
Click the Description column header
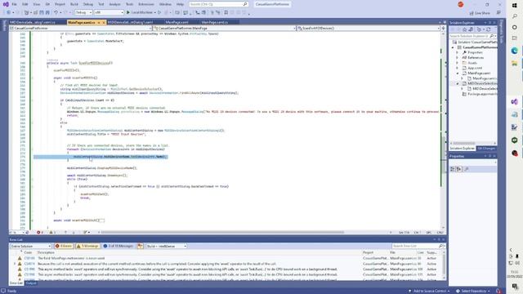[x=46, y=252]
